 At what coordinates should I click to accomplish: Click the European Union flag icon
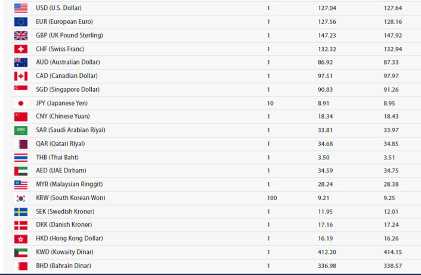pos(21,21)
